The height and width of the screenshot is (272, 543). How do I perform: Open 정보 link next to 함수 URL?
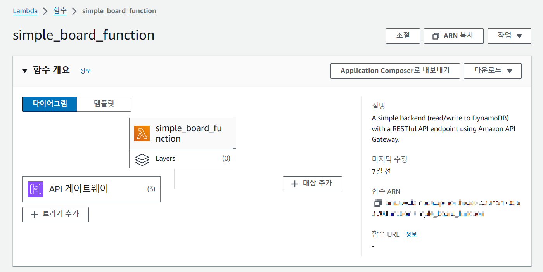point(411,234)
